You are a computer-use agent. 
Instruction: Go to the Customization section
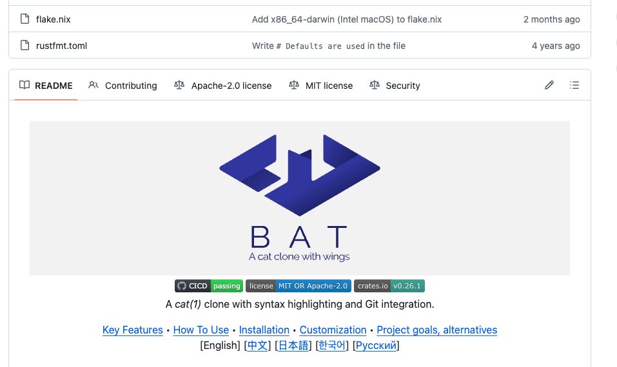tap(333, 330)
